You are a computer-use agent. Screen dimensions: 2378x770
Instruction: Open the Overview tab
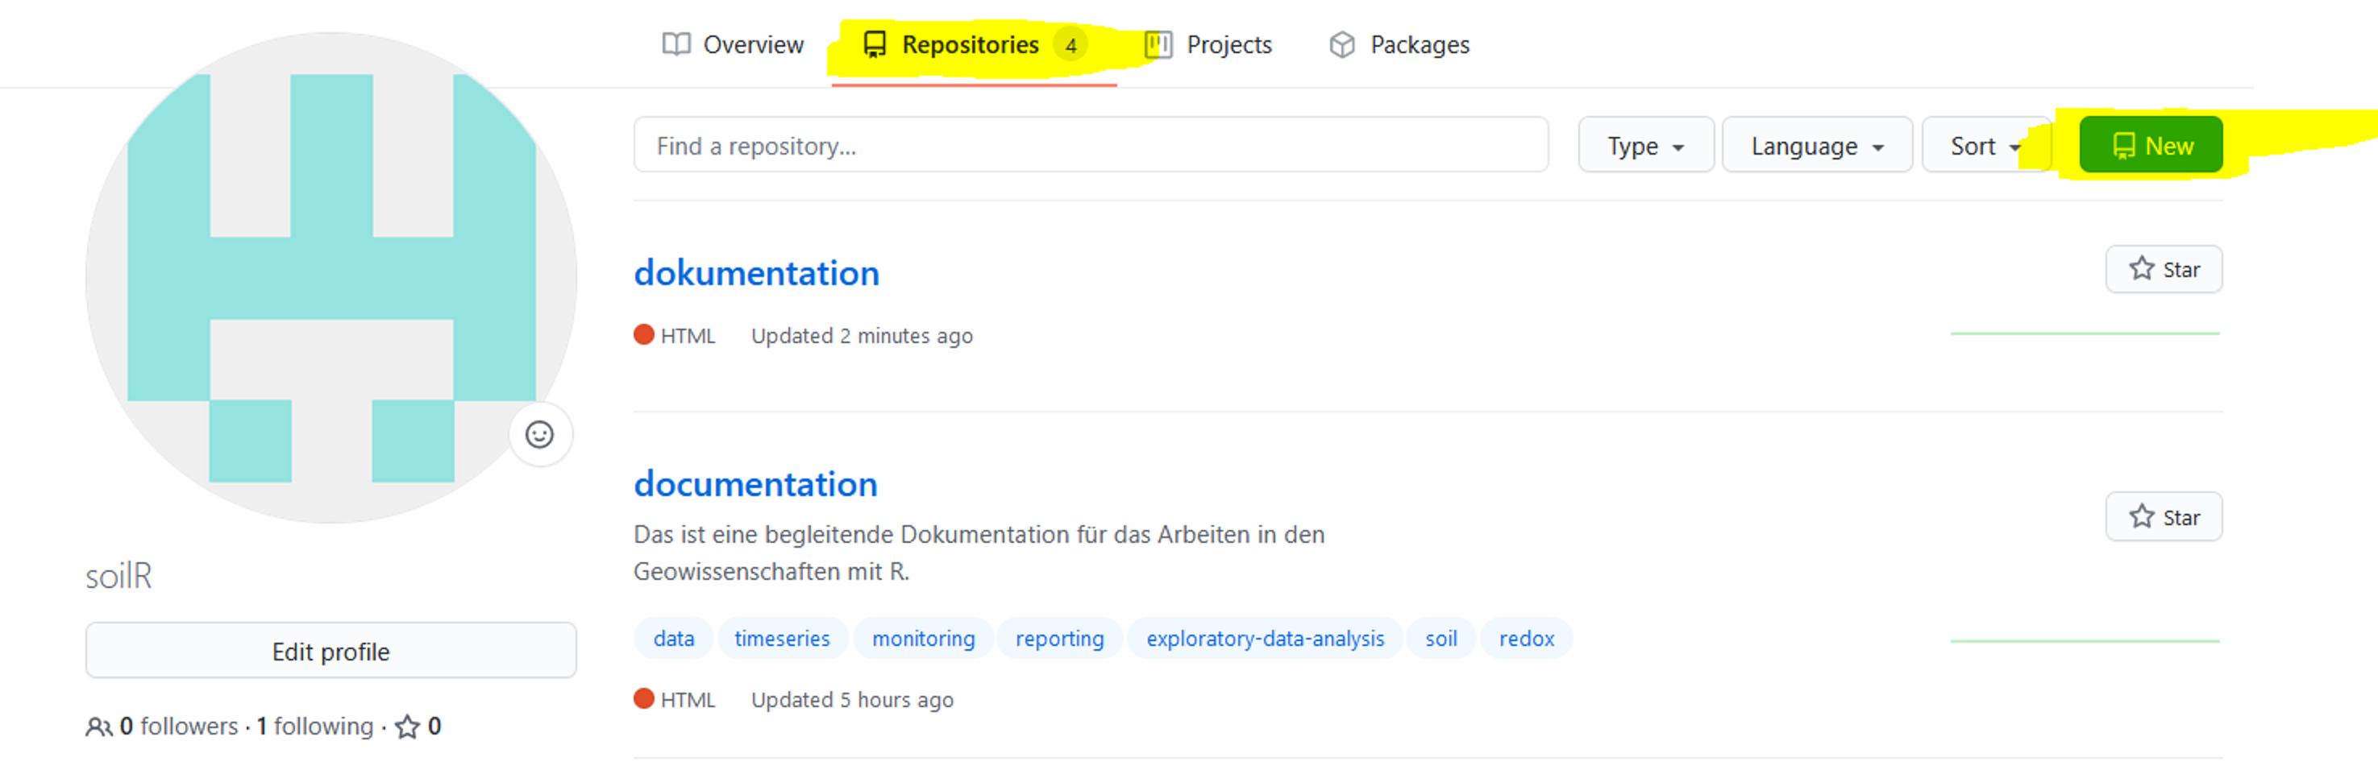[733, 44]
